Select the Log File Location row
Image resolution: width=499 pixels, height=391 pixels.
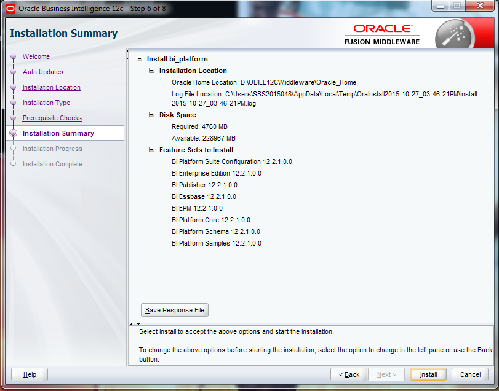pyautogui.click(x=324, y=99)
